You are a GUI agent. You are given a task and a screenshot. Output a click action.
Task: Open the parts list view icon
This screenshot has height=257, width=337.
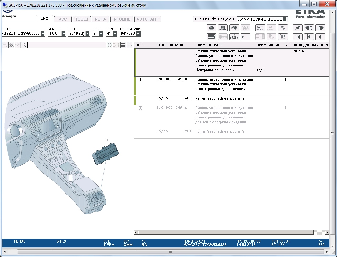211,37
